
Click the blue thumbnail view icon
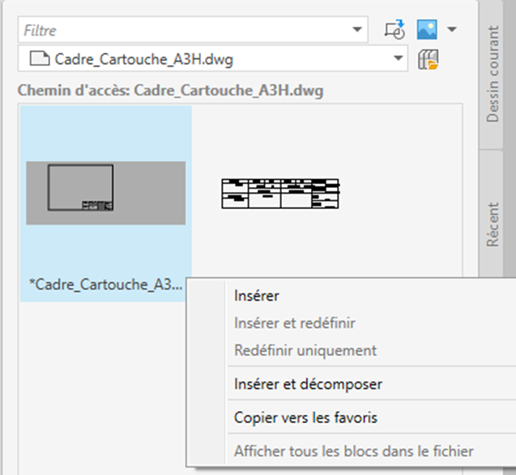coord(427,30)
